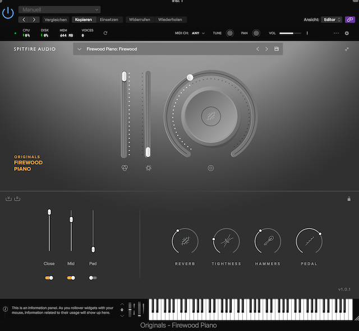Adjust the TUNE knob
The width and height of the screenshot is (359, 331).
coord(230,33)
